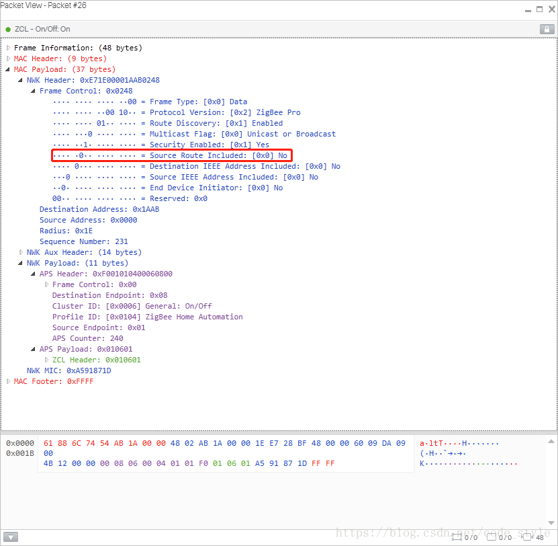Click hex offset 0x0000 label

(20, 443)
